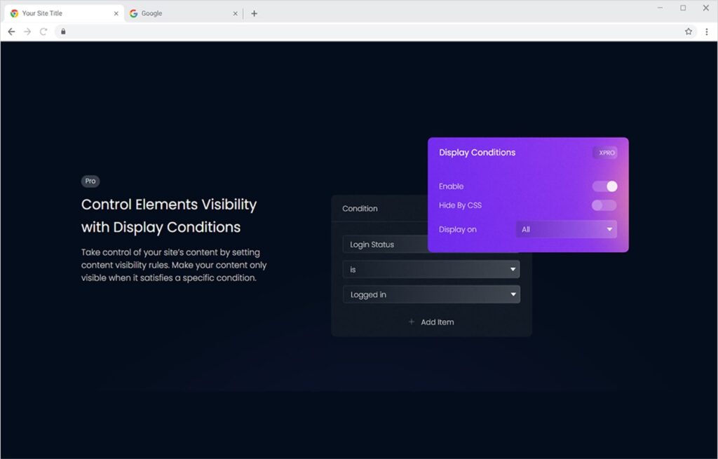Toggle the Enable switch off
This screenshot has width=718, height=459.
tap(604, 186)
